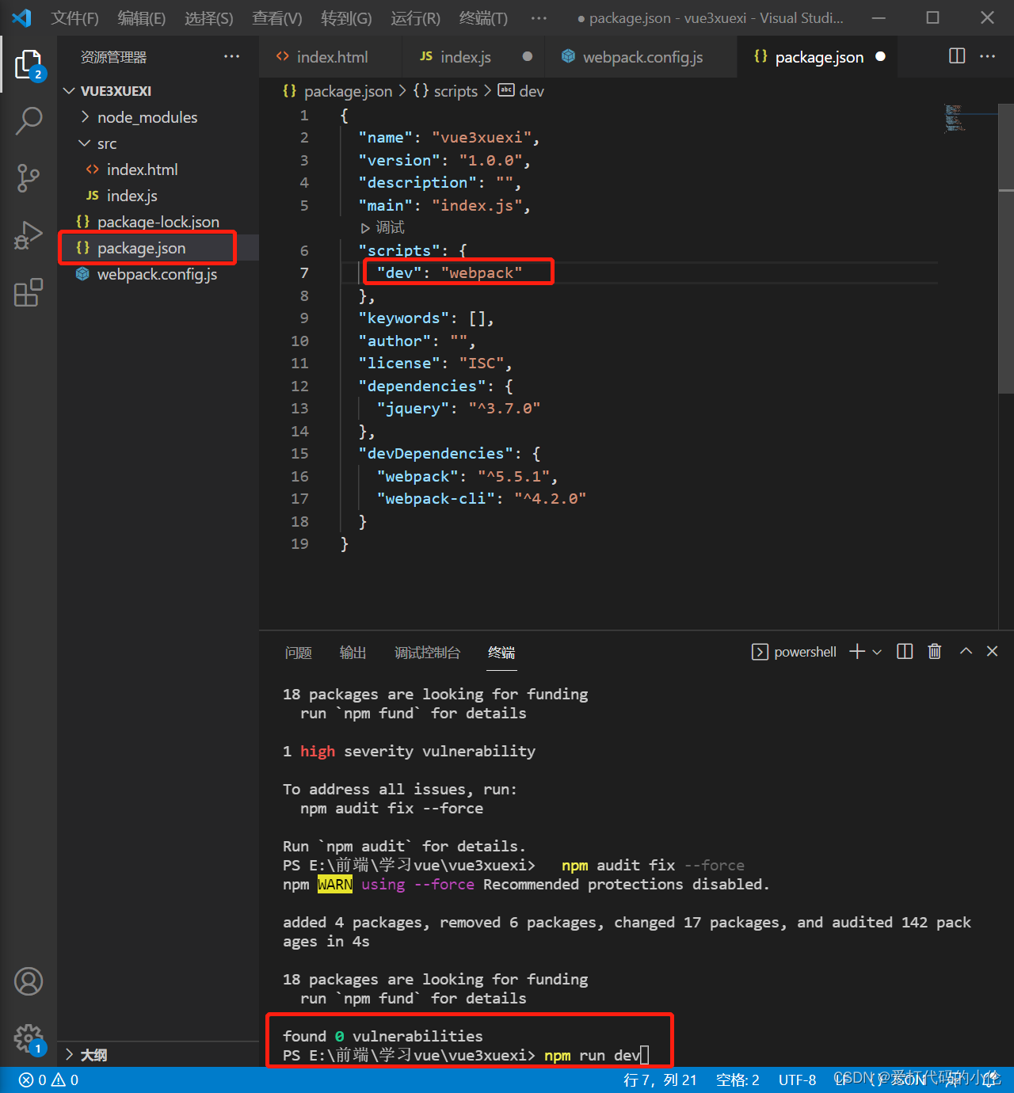Image resolution: width=1014 pixels, height=1093 pixels.
Task: Switch to the 输出 output tab
Action: pos(353,652)
